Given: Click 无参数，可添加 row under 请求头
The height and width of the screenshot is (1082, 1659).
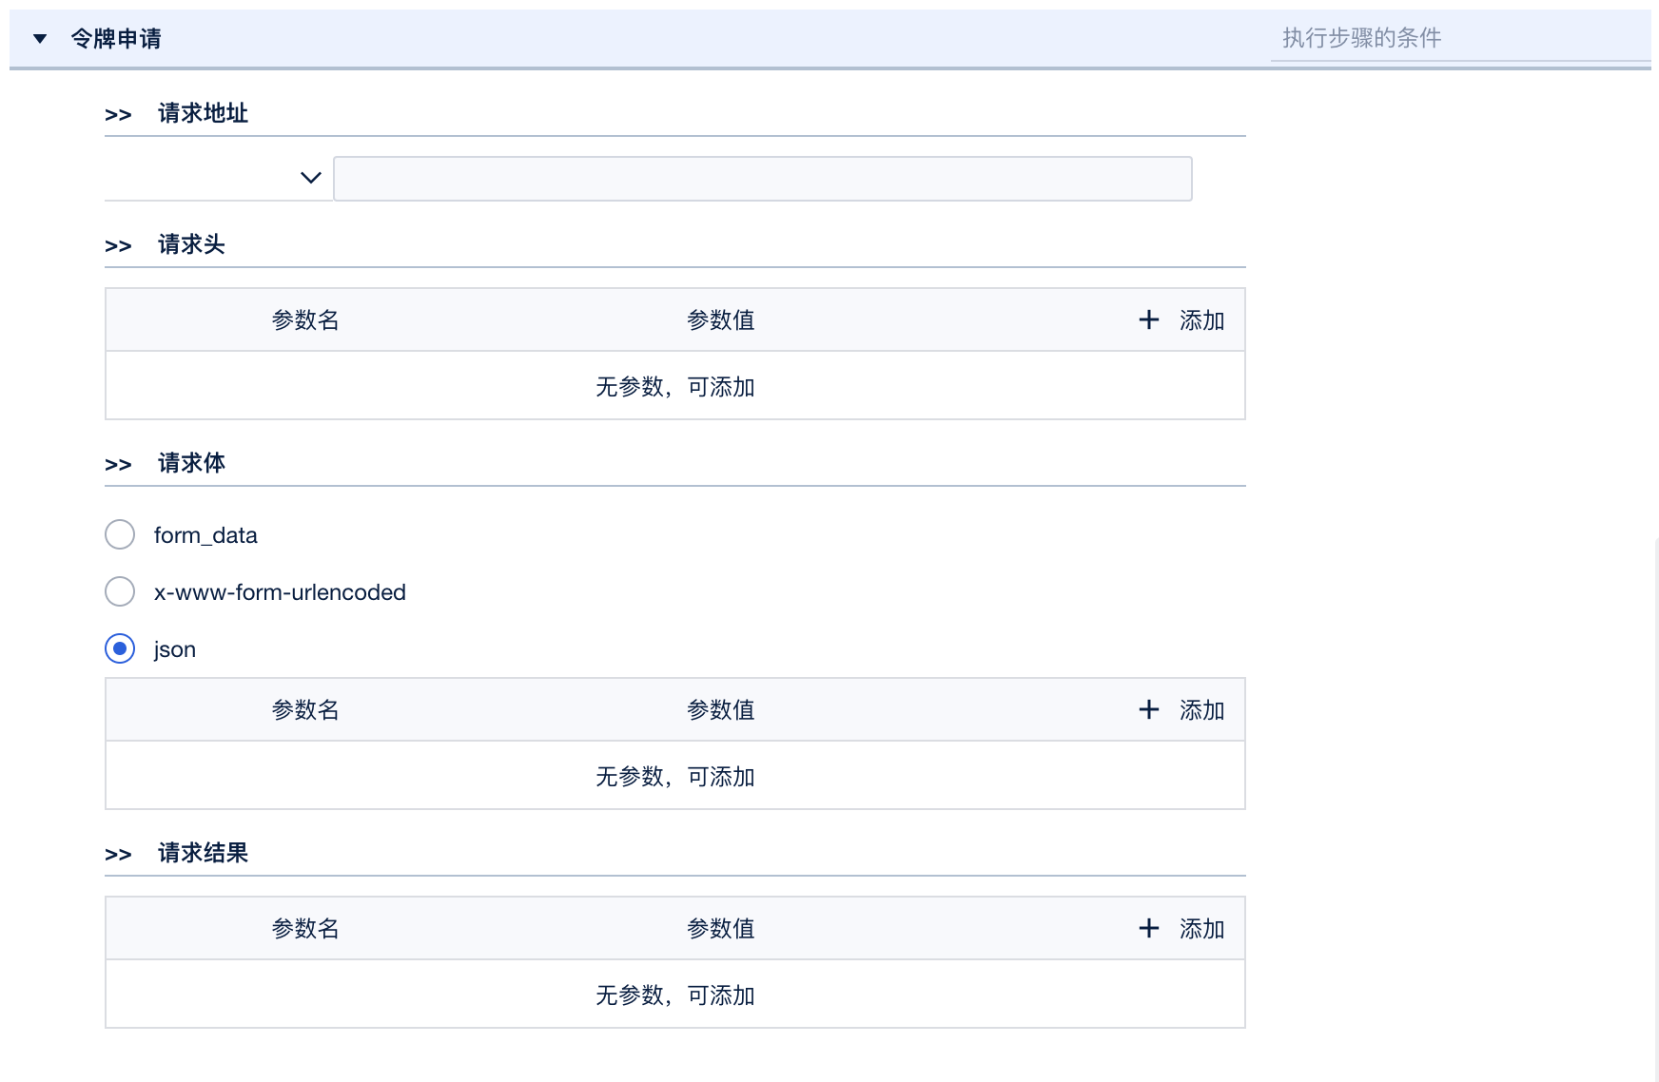Looking at the screenshot, I should pos(674,387).
